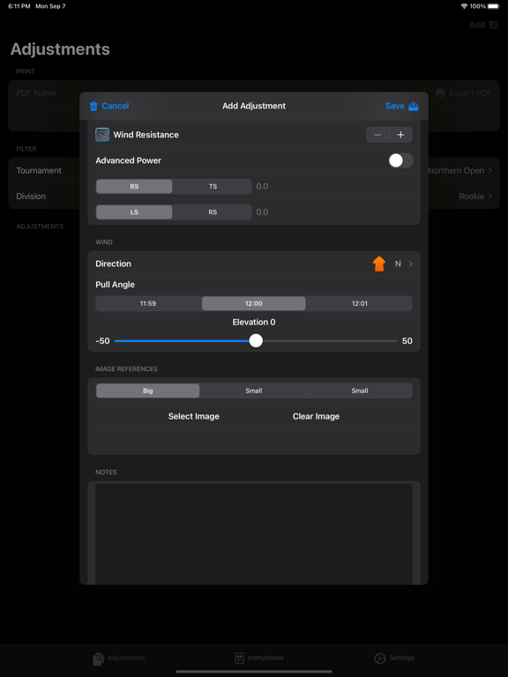The image size is (508, 677).
Task: Tap the BS/TS value 0.0
Action: click(262, 187)
